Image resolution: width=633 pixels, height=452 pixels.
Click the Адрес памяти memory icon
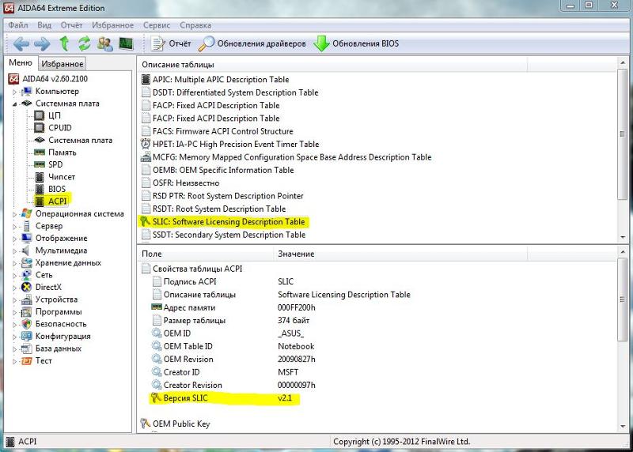(x=156, y=307)
